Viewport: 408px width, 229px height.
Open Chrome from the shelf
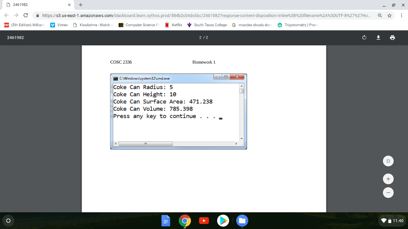click(185, 221)
